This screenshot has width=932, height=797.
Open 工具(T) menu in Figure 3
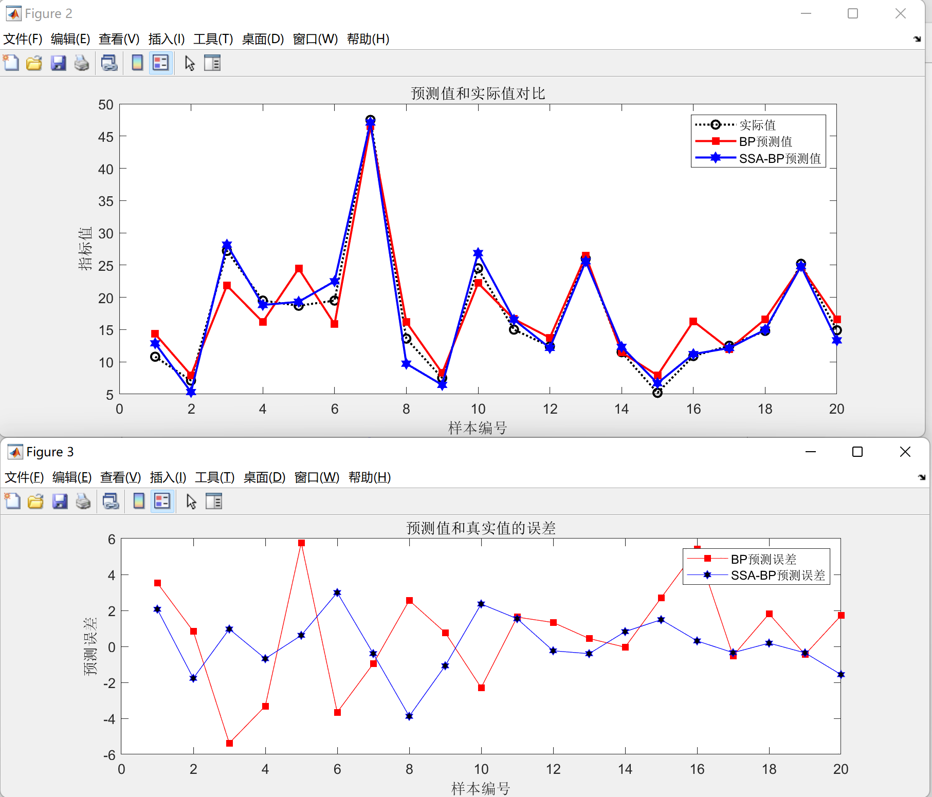[215, 477]
